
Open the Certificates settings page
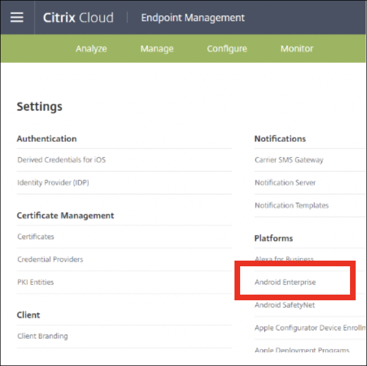click(36, 236)
